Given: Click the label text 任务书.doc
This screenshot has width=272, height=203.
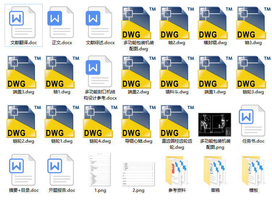Looking at the screenshot, I should [253, 141].
